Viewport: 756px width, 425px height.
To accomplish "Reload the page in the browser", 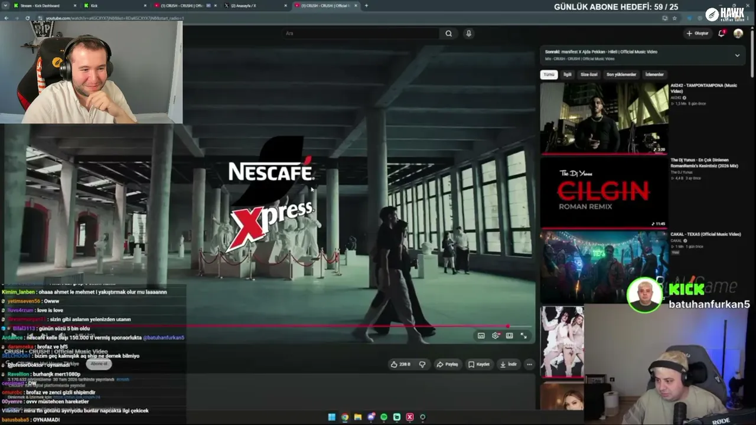I will [x=28, y=18].
